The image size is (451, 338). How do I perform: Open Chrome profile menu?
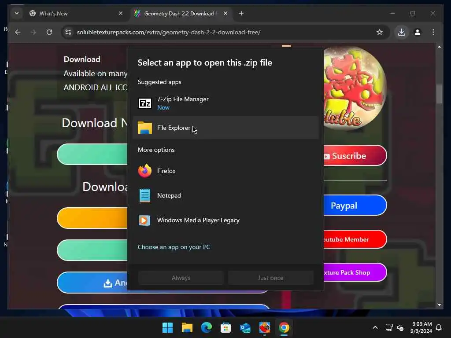(x=418, y=32)
